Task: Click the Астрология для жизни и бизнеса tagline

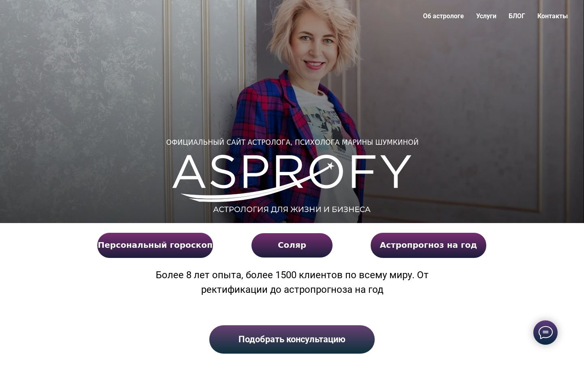Action: point(292,209)
